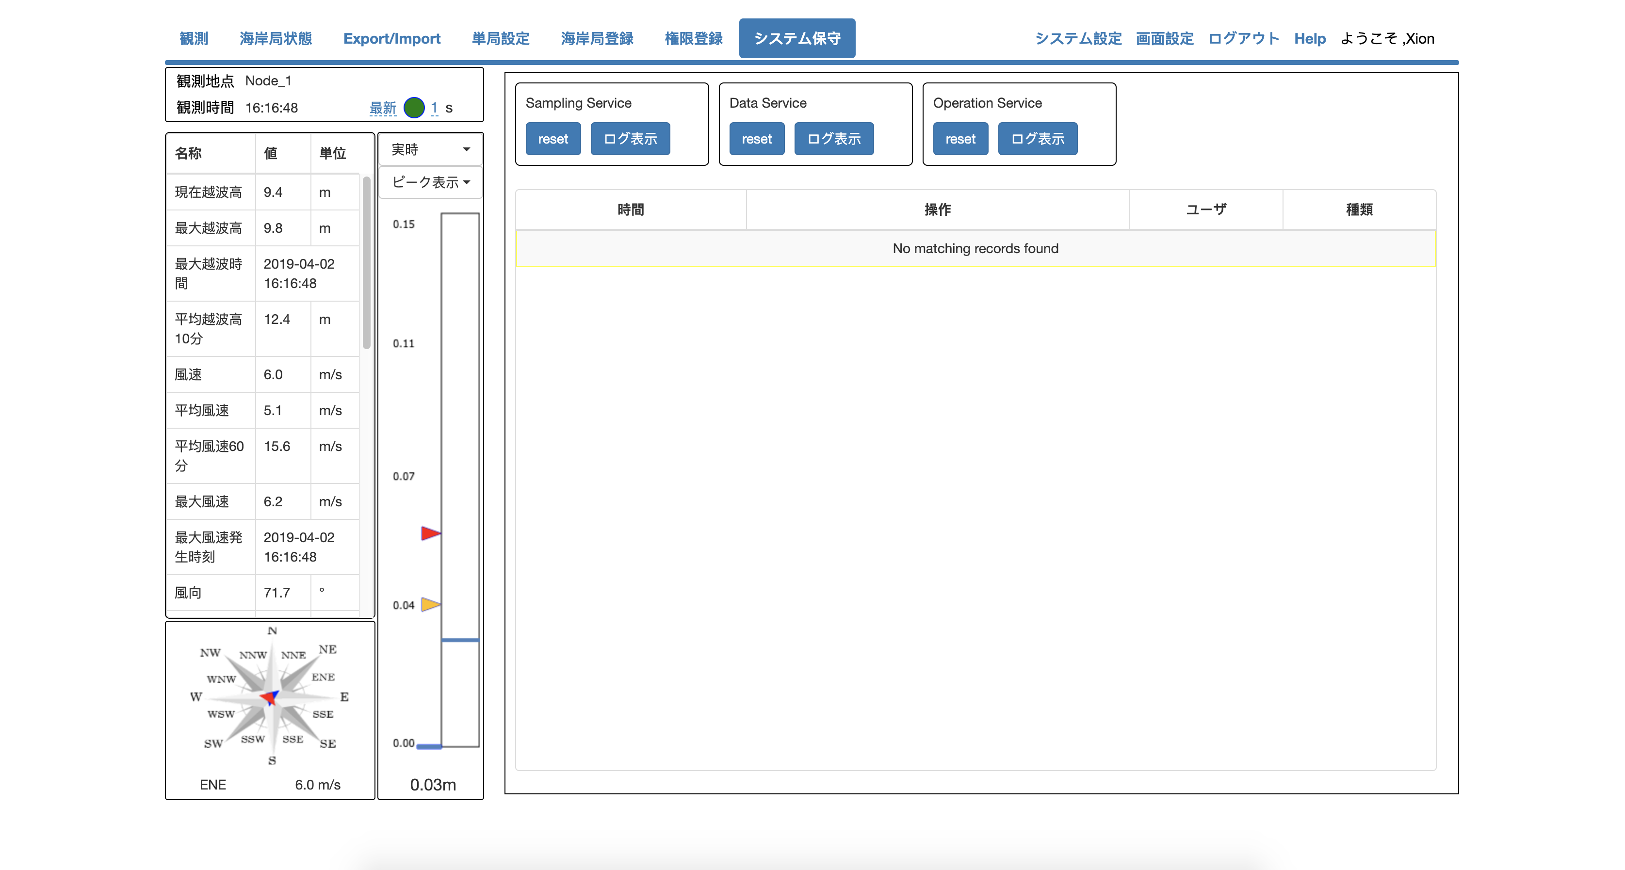This screenshot has width=1625, height=870.
Task: Click the 最新 link
Action: click(382, 108)
